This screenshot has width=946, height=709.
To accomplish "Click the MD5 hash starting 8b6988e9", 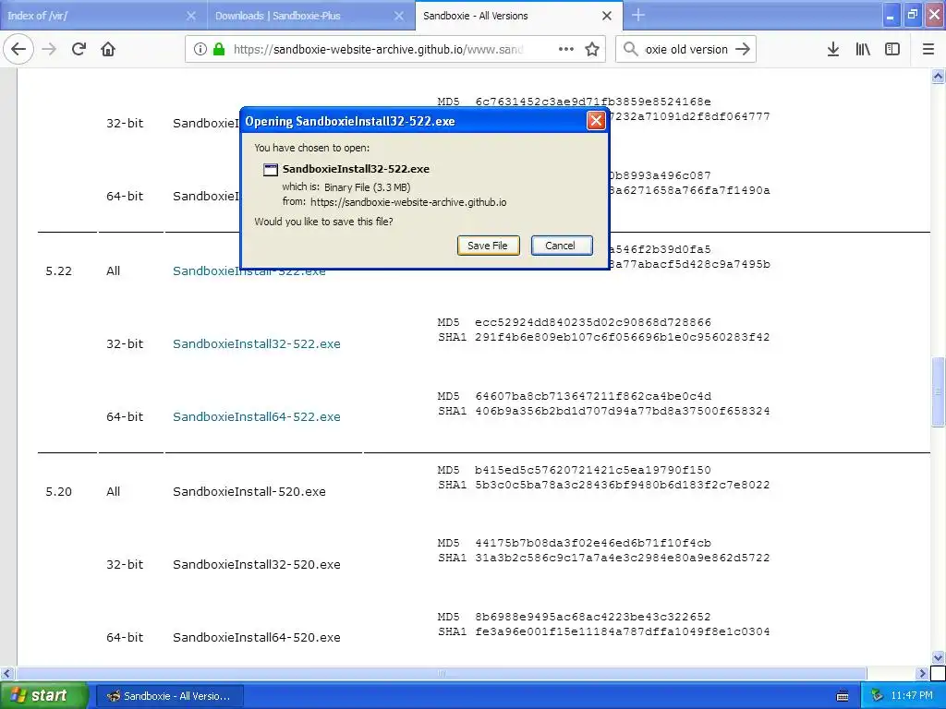I will (593, 617).
